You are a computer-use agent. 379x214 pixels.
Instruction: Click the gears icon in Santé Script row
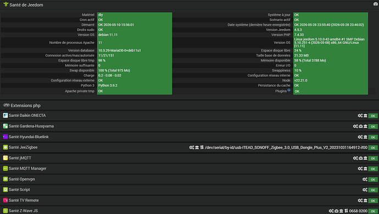pyautogui.click(x=365, y=190)
